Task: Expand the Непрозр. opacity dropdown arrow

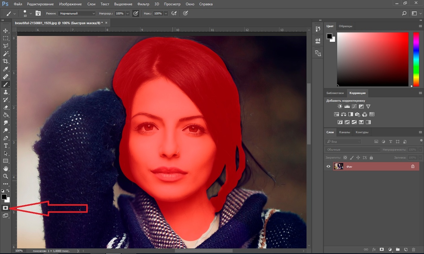Action: (x=128, y=13)
